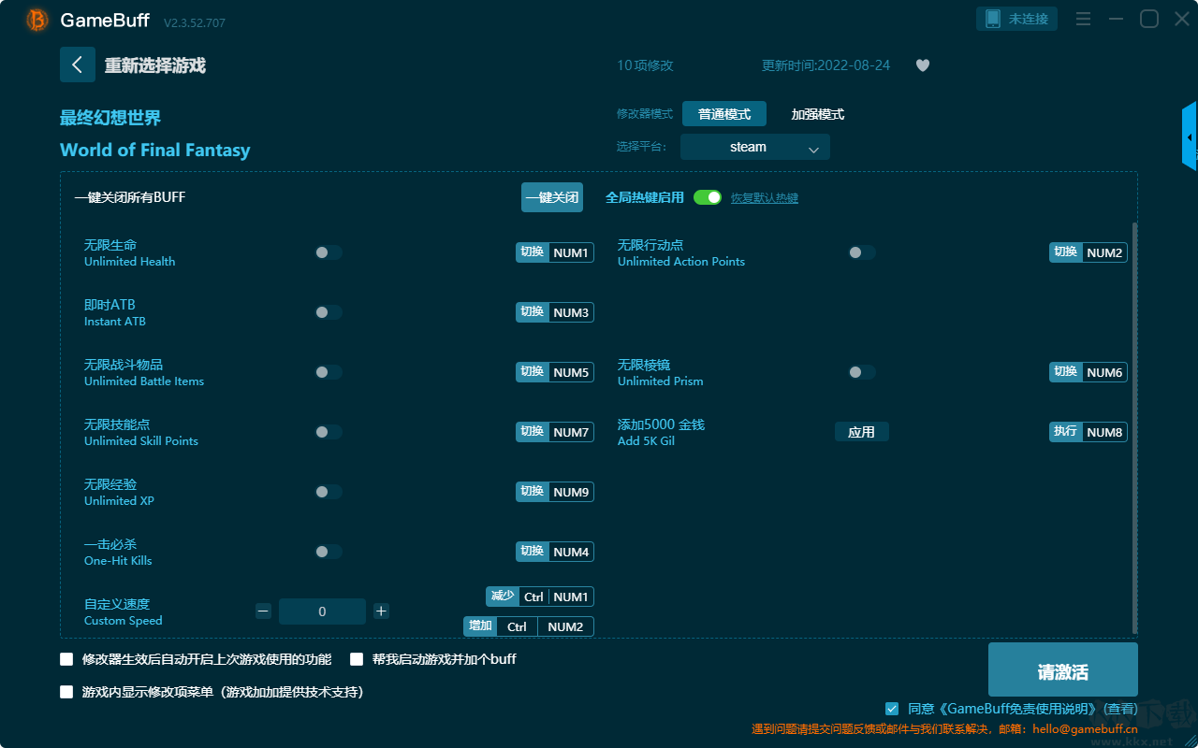Open the steam platform dropdown
The image size is (1198, 748).
755,147
